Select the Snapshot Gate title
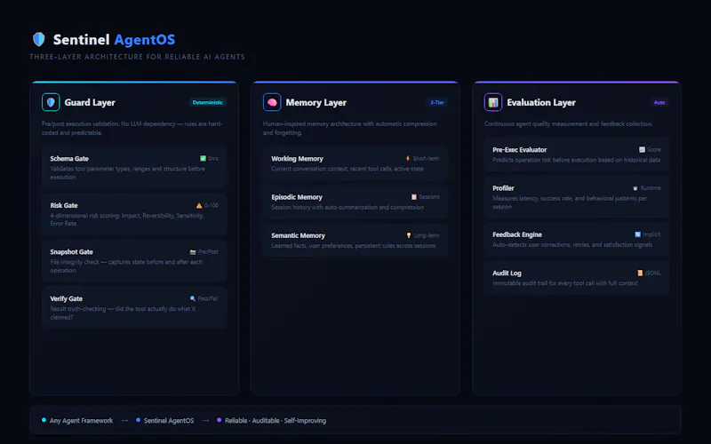The image size is (711, 444). click(x=72, y=252)
